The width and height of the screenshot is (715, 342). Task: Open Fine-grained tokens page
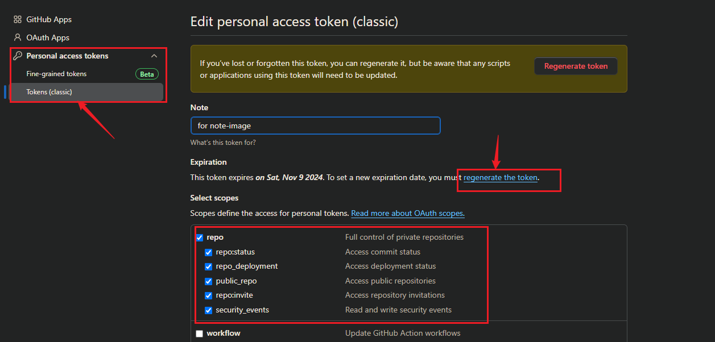coord(56,74)
